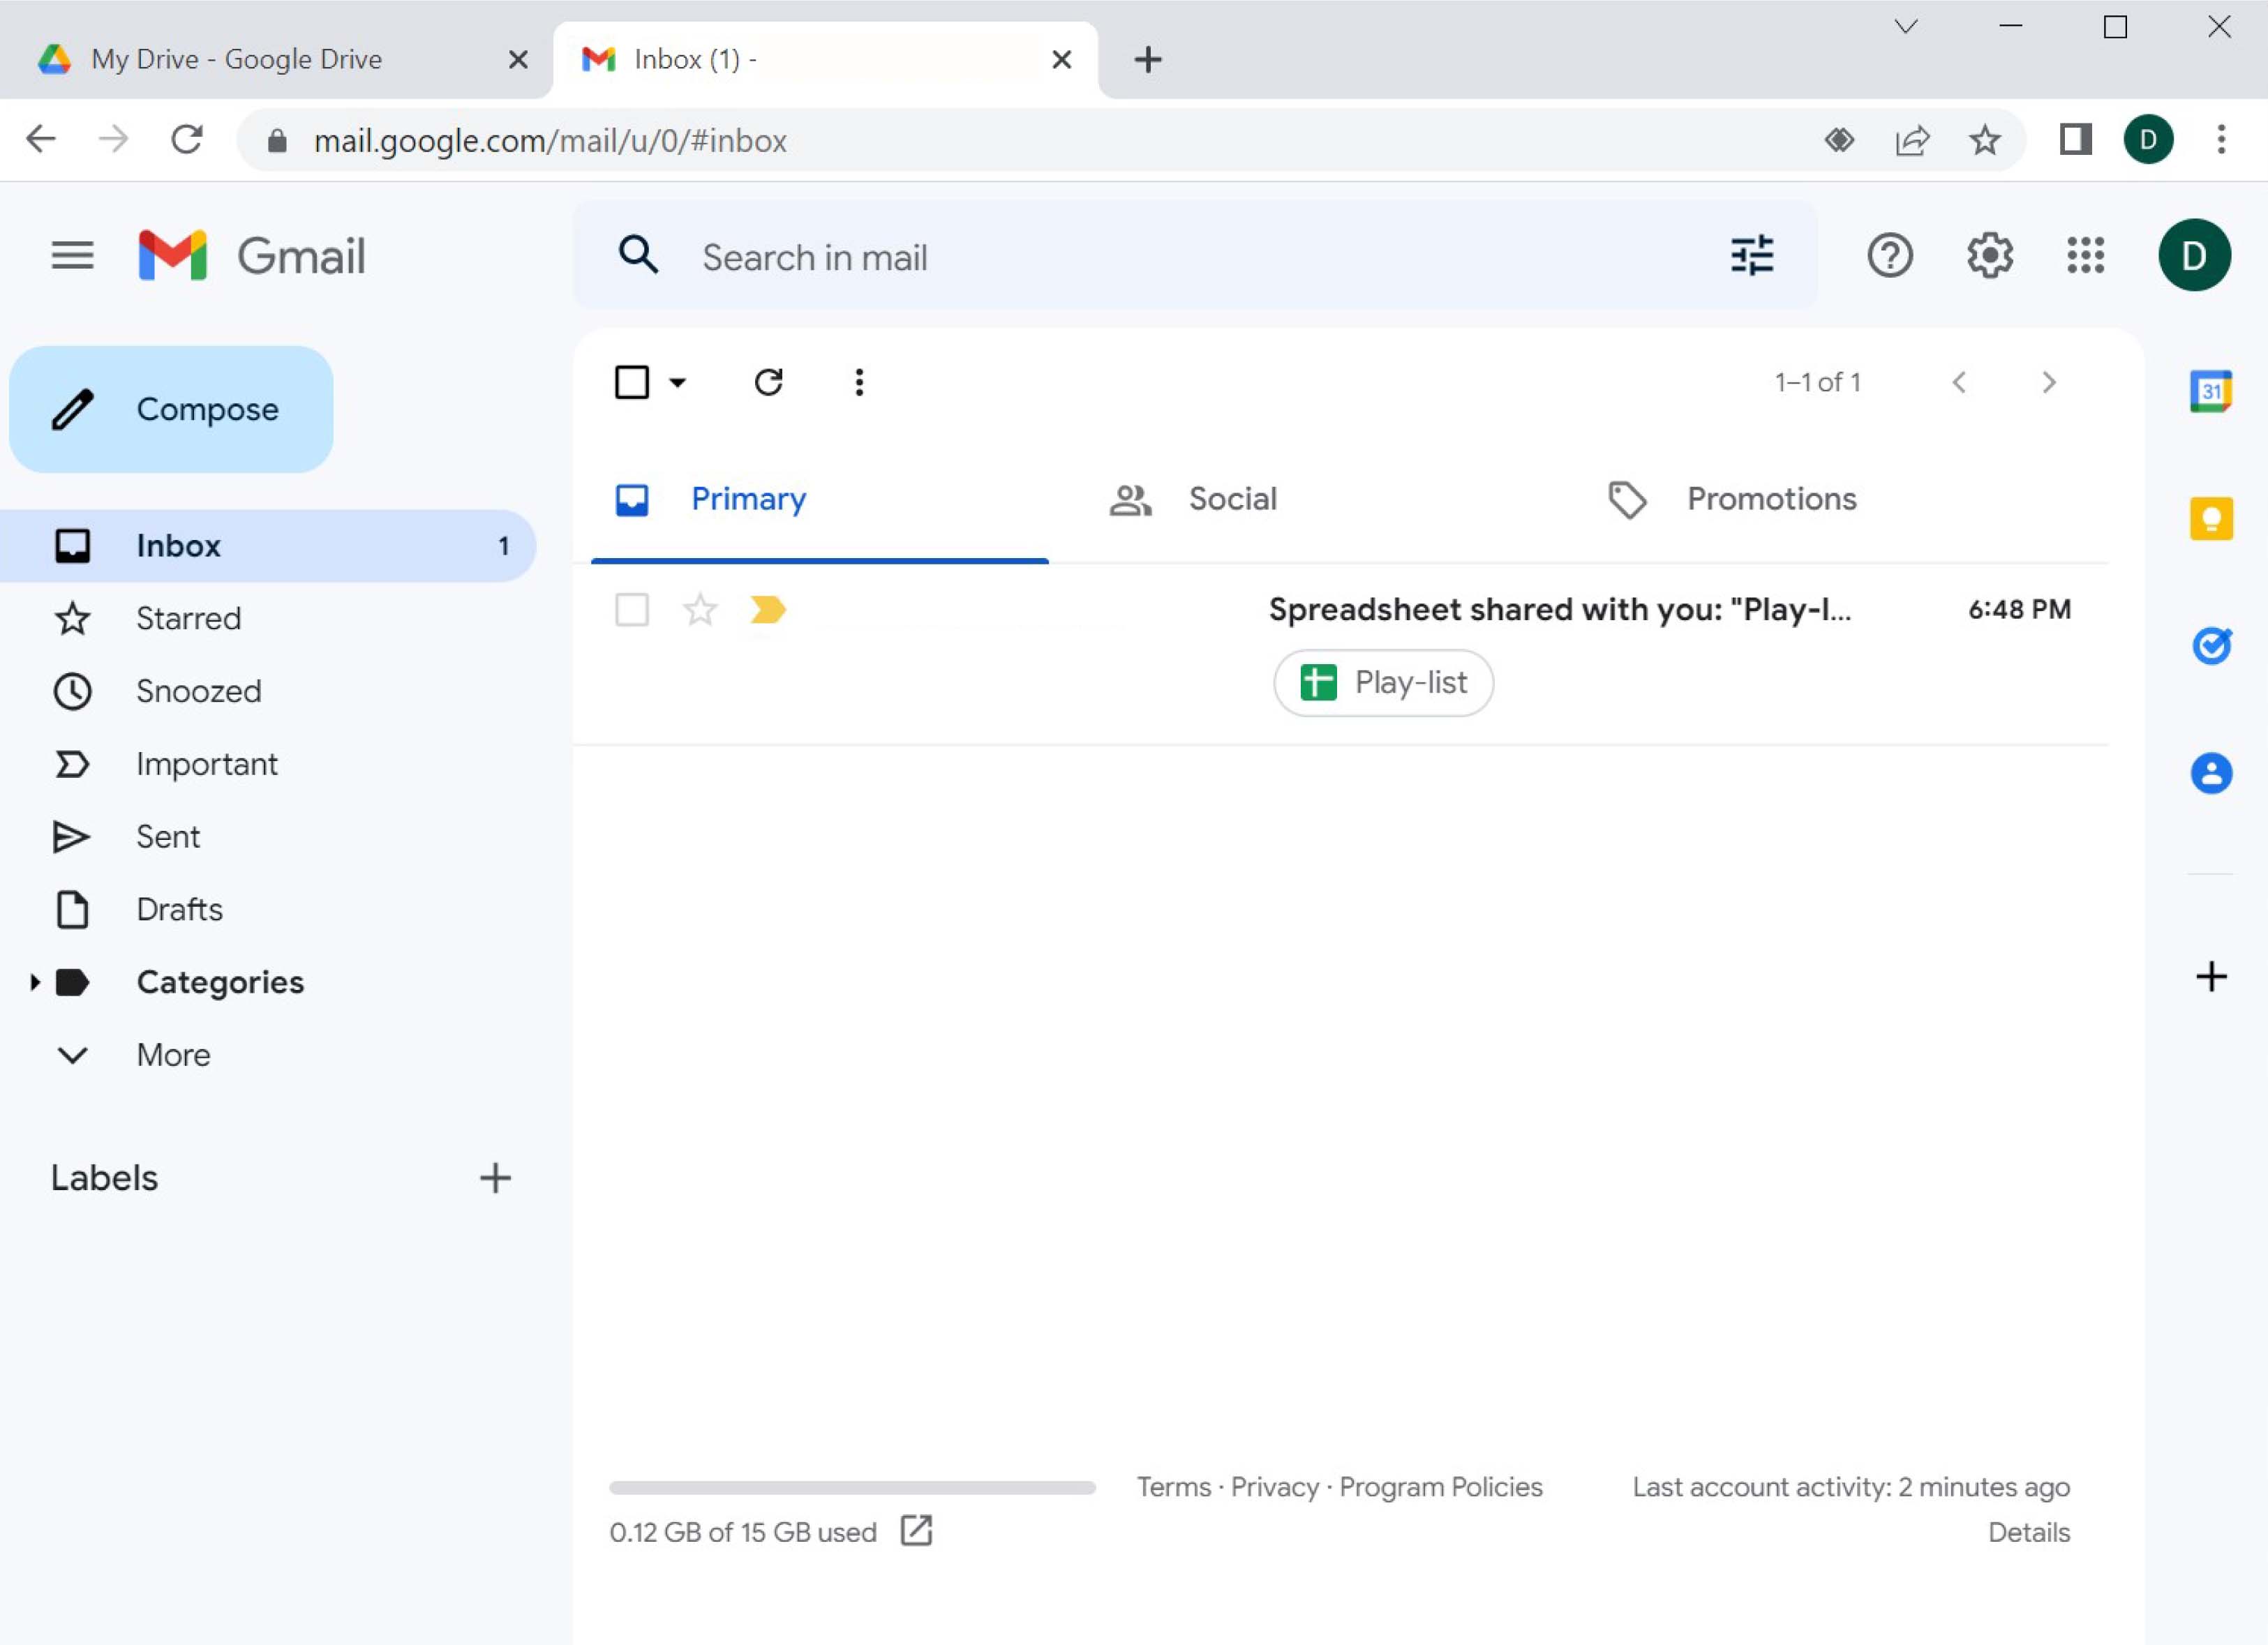
Task: Click the Compose button
Action: click(x=171, y=410)
